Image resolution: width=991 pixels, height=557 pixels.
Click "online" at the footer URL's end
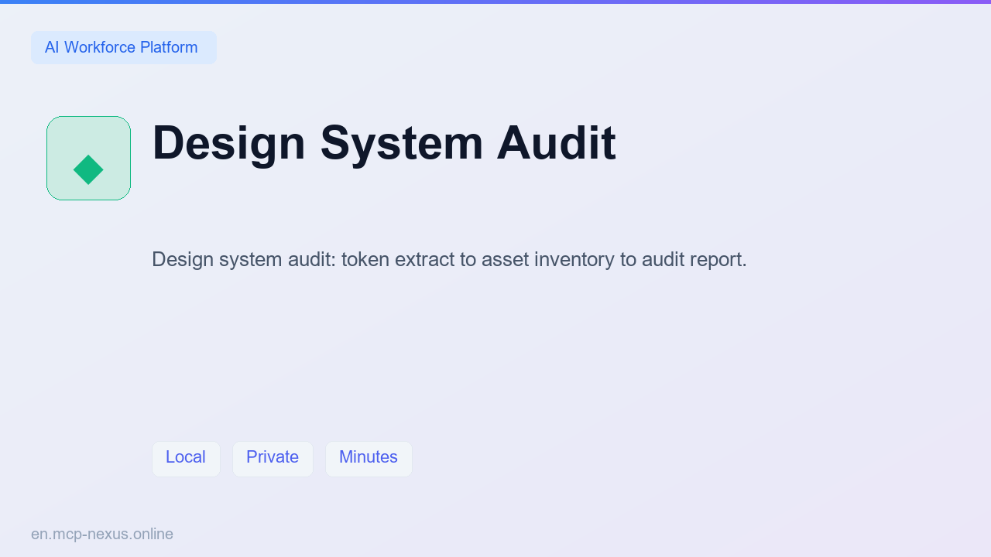[x=153, y=534]
